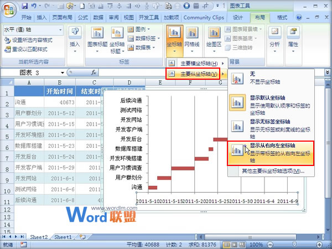Select 显示默认坐标轴 default axis option
The height and width of the screenshot is (249, 332).
(271, 105)
